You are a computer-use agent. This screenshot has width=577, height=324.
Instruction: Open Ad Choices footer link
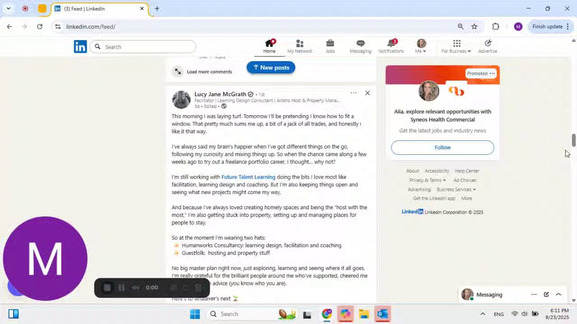(465, 180)
